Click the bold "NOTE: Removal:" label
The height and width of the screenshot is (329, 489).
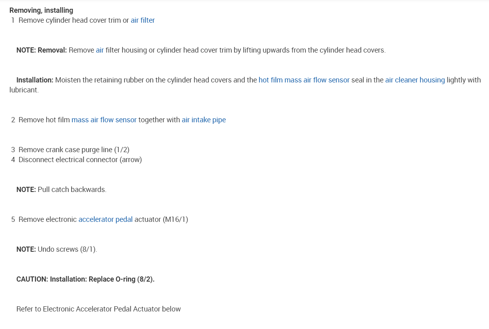tap(41, 50)
